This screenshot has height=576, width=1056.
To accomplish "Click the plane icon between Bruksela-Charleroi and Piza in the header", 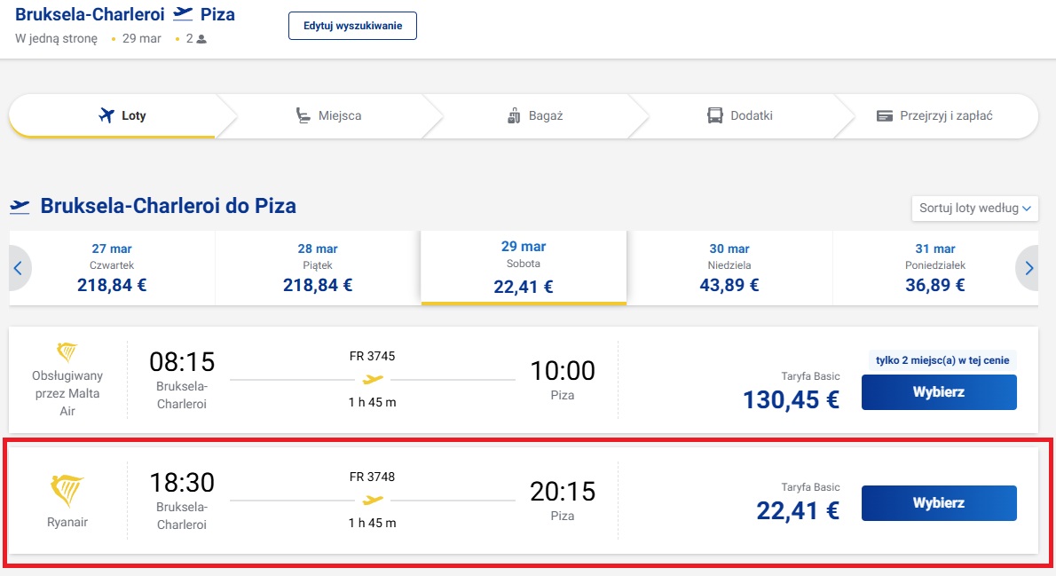I will click(x=183, y=14).
